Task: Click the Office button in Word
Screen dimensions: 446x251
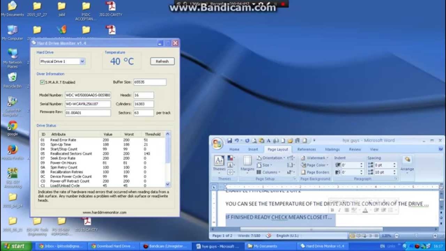Action: point(217,144)
